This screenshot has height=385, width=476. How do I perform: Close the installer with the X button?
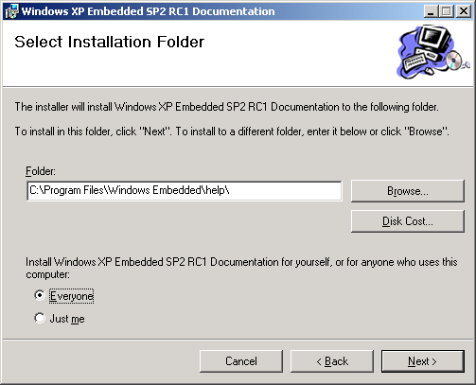[x=464, y=11]
